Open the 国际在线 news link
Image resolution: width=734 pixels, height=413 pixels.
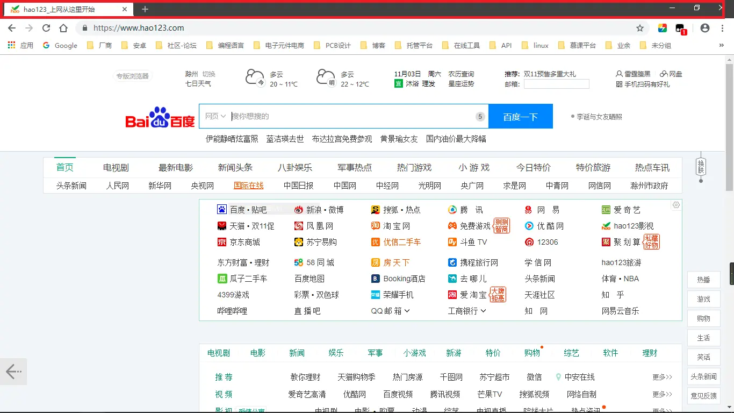click(249, 186)
